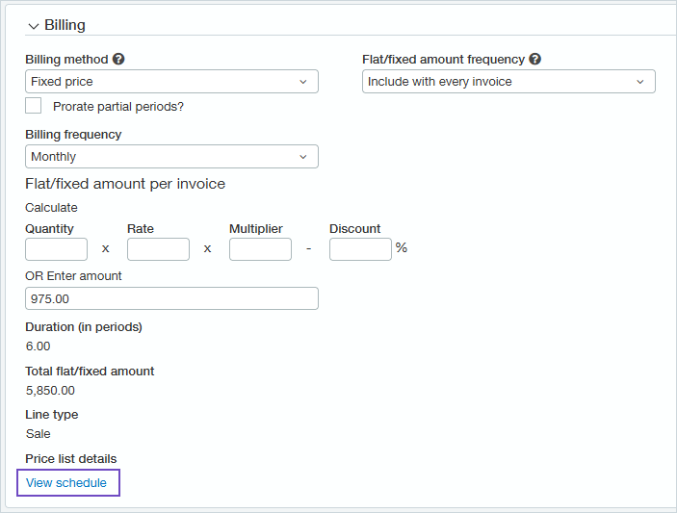Image resolution: width=677 pixels, height=513 pixels.
Task: Collapse the Billing section chevron
Action: pyautogui.click(x=34, y=26)
